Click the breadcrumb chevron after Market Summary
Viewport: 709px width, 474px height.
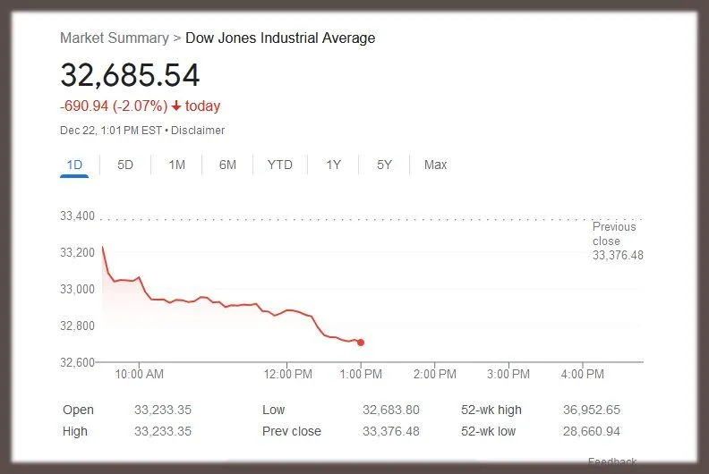(x=177, y=38)
